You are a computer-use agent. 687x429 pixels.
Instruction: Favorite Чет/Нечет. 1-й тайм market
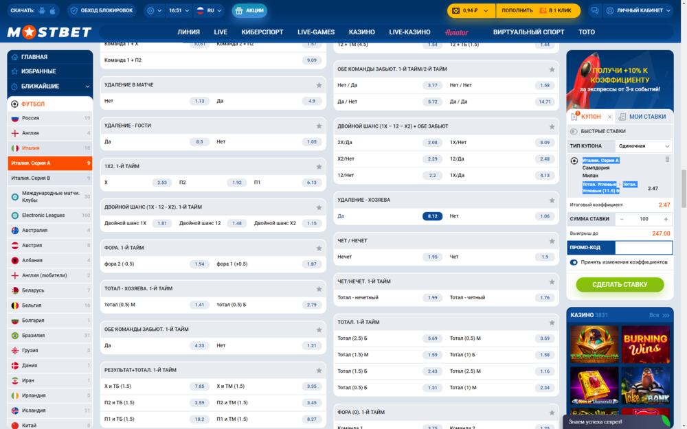click(x=552, y=282)
